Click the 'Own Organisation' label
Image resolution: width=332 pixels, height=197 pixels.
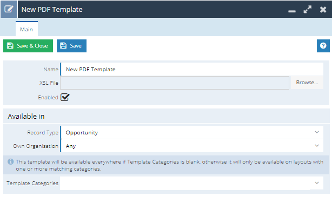tap(36, 146)
